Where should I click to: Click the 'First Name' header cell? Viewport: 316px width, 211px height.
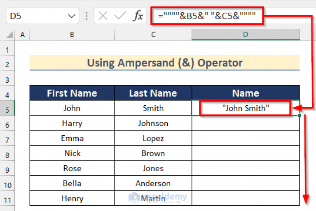[72, 93]
